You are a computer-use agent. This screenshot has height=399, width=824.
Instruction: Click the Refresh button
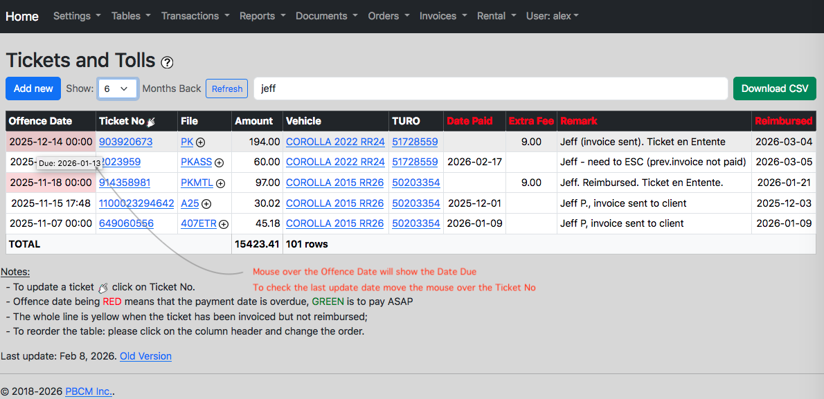(227, 89)
